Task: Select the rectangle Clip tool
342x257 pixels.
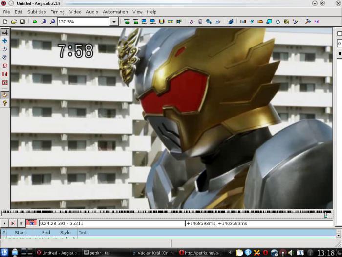Action: click(5, 74)
